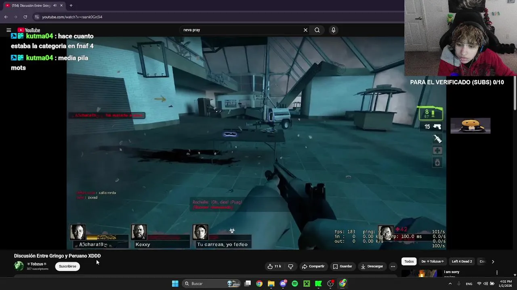Dislike the video with thumbs down

[290, 266]
